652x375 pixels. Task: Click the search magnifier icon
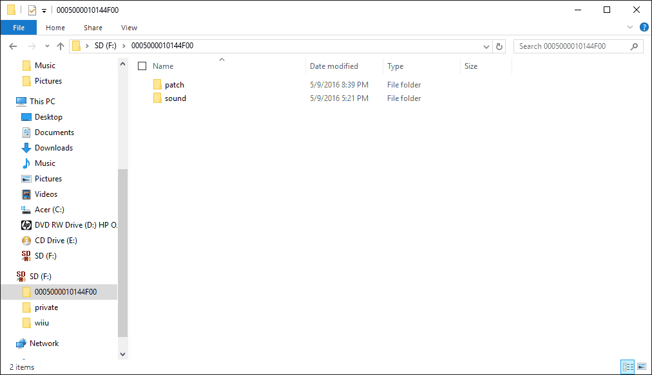click(x=634, y=46)
